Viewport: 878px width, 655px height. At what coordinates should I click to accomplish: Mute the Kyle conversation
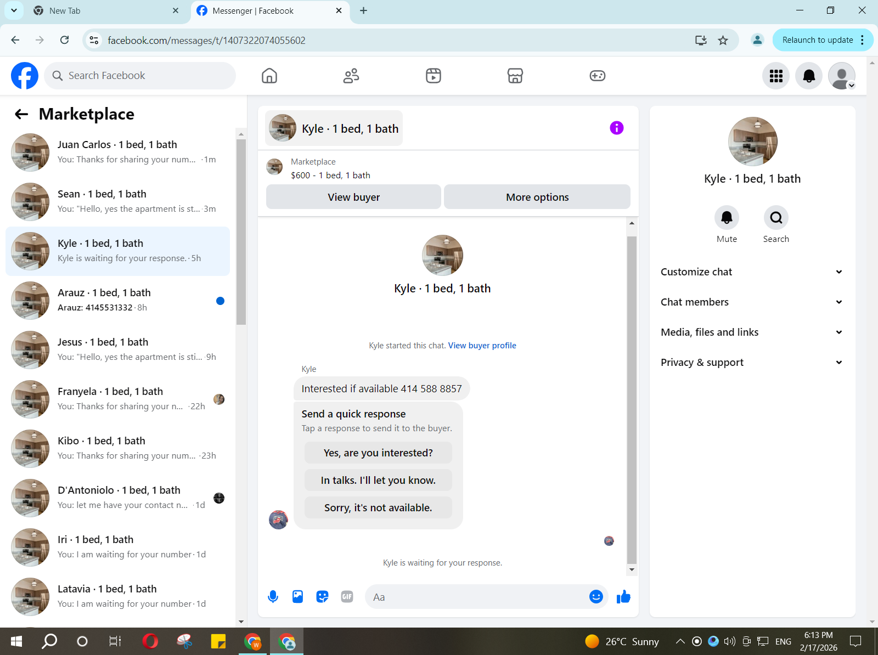click(727, 218)
